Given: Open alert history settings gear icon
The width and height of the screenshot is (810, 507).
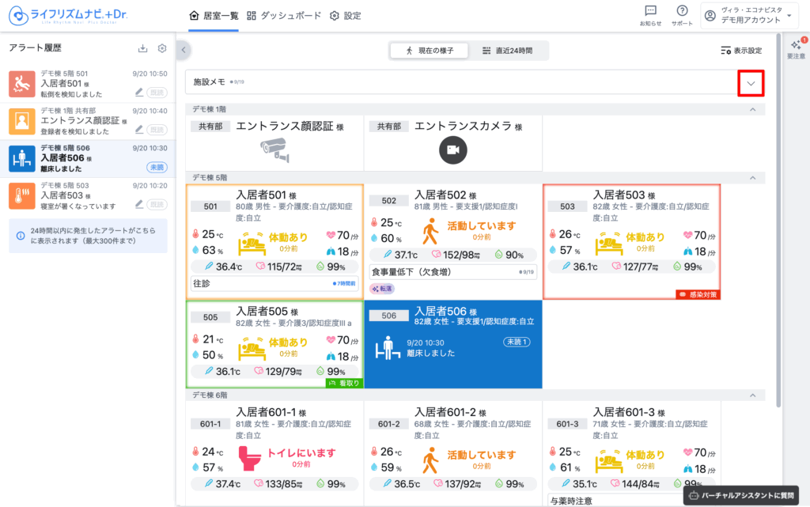Looking at the screenshot, I should [162, 48].
